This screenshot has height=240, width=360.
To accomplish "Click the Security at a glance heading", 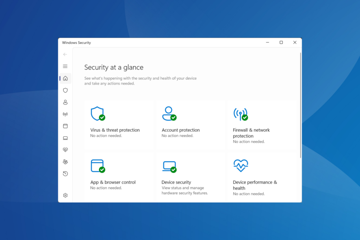I will pyautogui.click(x=114, y=68).
